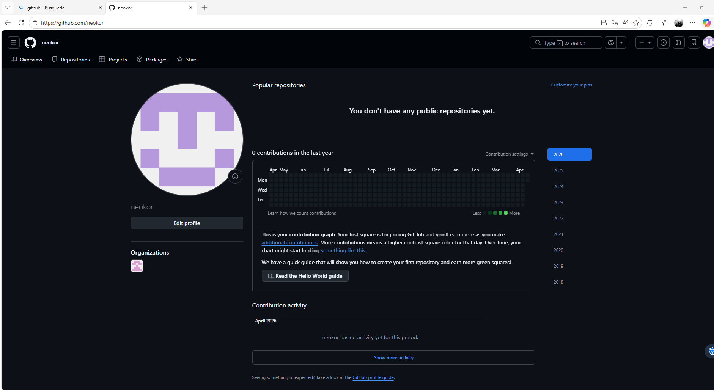Switch to the Packages tab
Viewport: 714px width, 390px height.
pos(152,60)
